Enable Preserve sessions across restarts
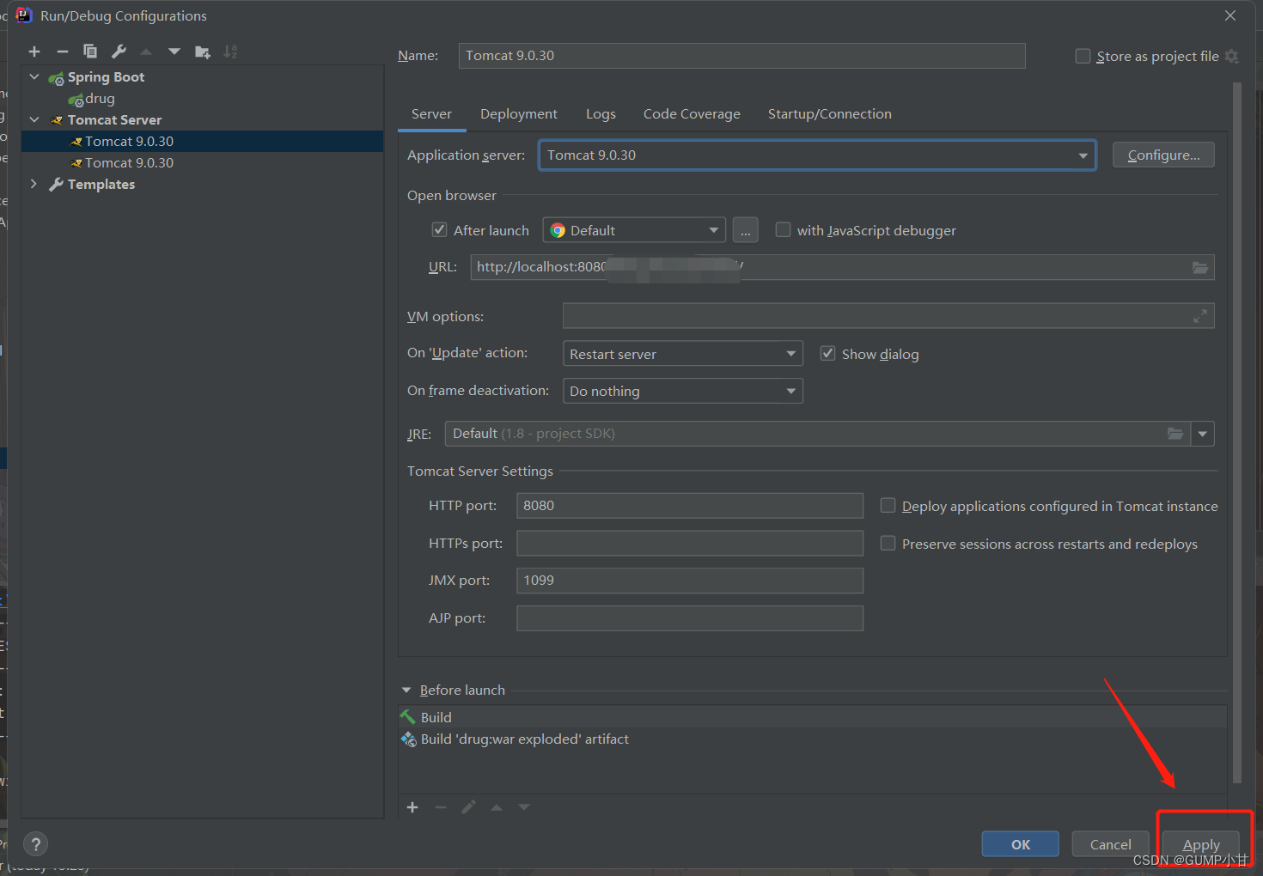The image size is (1263, 876). pos(888,543)
